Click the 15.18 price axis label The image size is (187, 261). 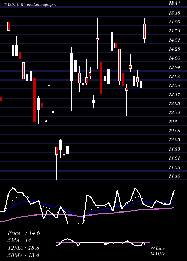click(175, 13)
